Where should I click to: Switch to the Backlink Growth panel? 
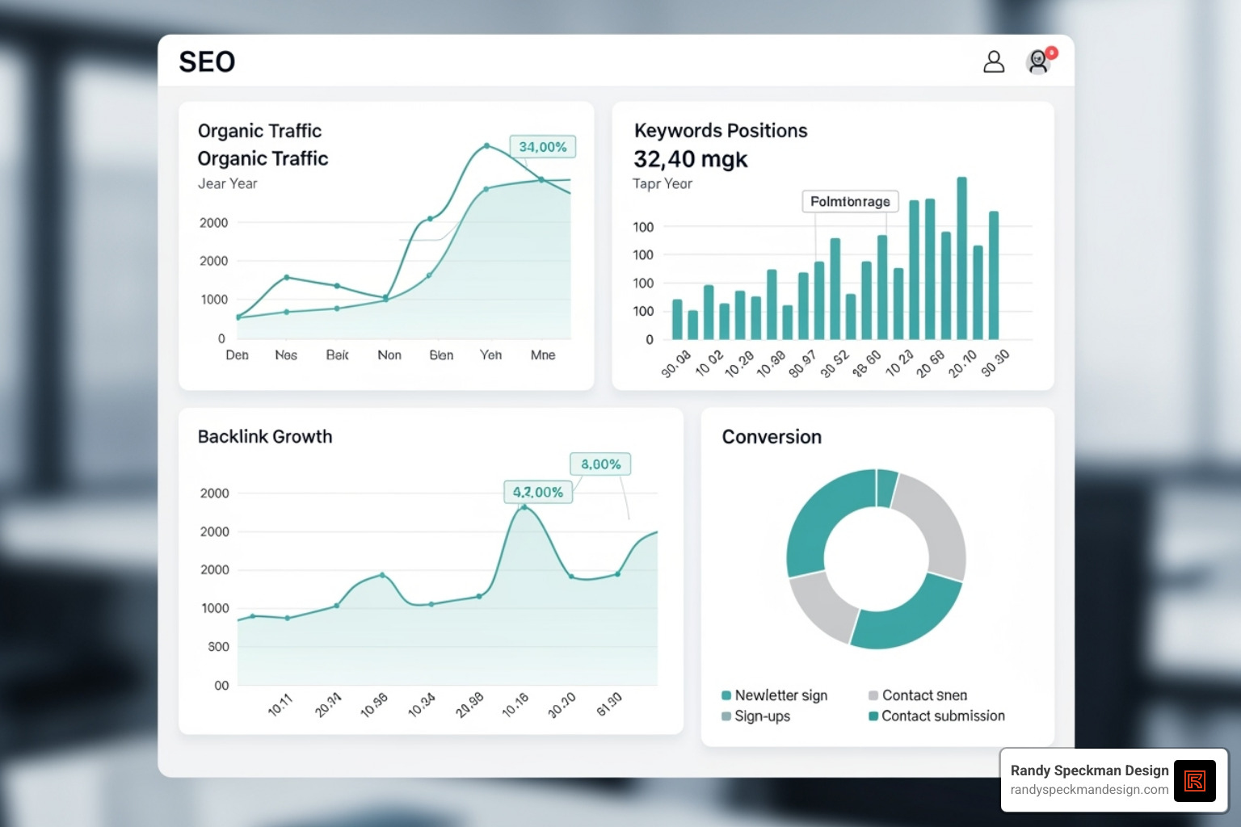point(264,437)
